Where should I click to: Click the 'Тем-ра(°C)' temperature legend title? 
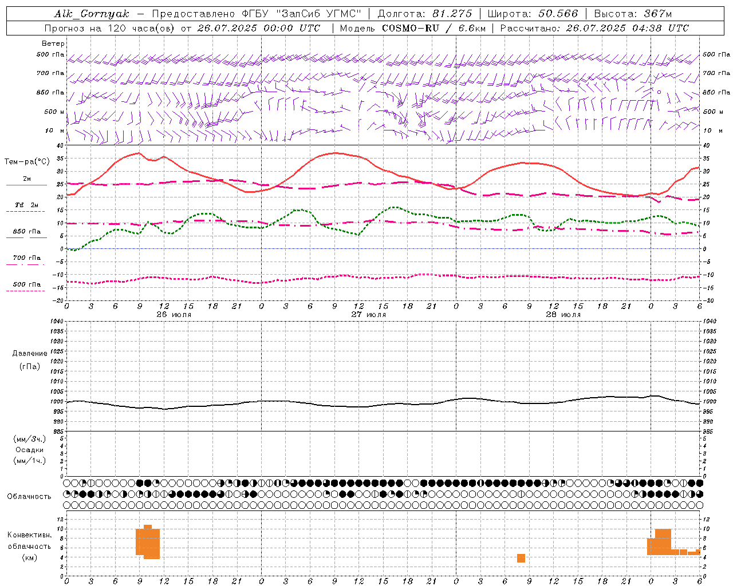click(x=27, y=162)
